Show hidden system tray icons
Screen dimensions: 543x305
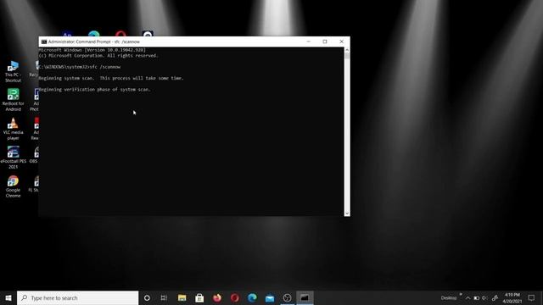(468, 298)
